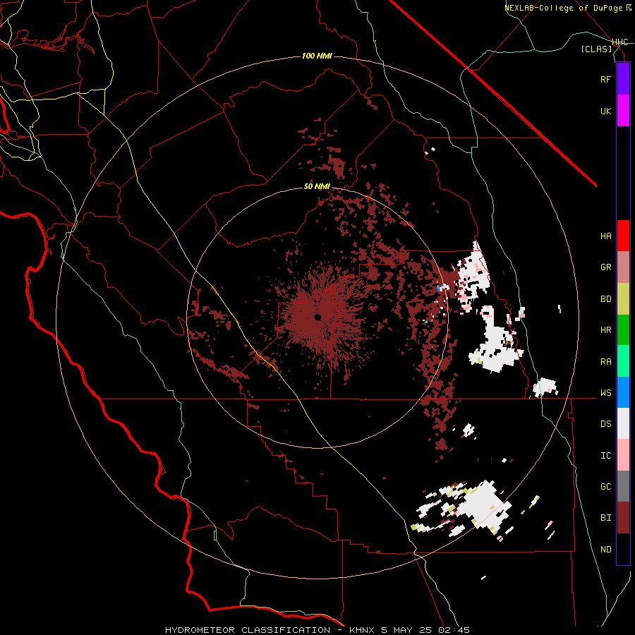
Task: Click the NEXLAB-College of DuPage credit text
Action: [x=564, y=8]
